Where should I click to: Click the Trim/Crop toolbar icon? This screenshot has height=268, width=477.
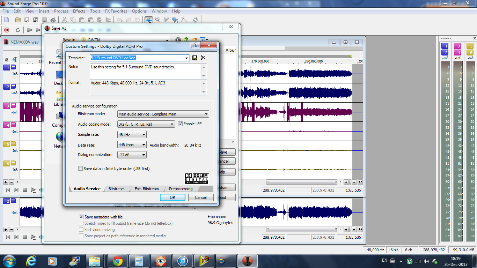[x=108, y=20]
